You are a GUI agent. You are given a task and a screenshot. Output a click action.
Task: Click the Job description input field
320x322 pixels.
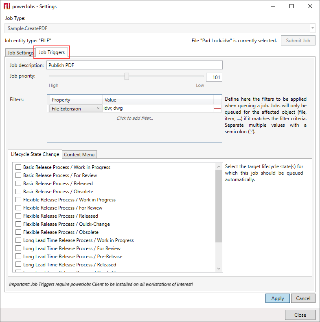tap(134, 65)
